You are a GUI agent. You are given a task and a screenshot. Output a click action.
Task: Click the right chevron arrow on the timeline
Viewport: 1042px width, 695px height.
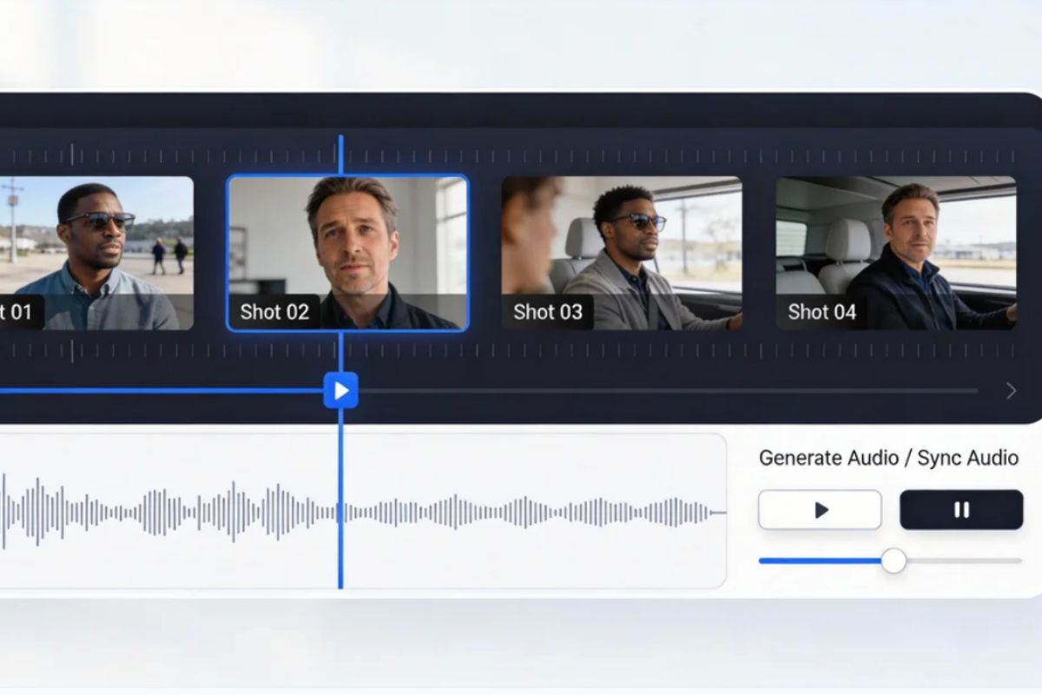pos(1010,391)
